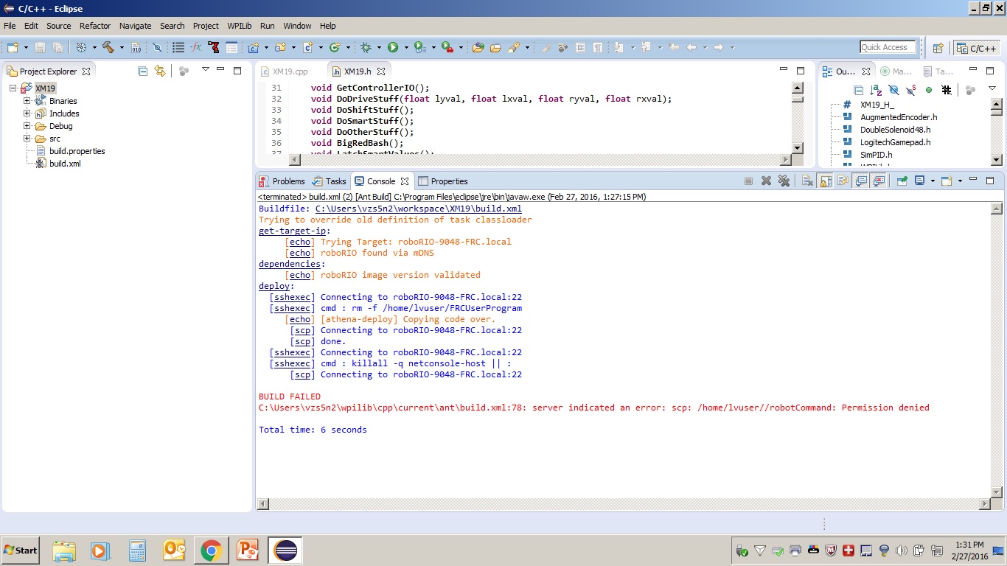Click the Remove All Terminated Launches icon
The width and height of the screenshot is (1007, 566).
[x=784, y=181]
